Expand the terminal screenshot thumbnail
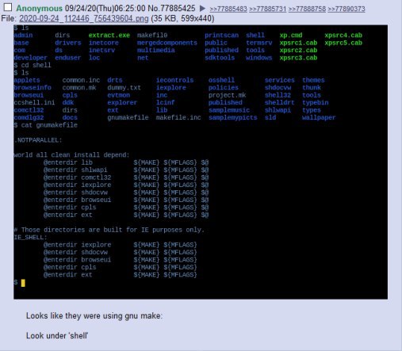 click(x=201, y=162)
